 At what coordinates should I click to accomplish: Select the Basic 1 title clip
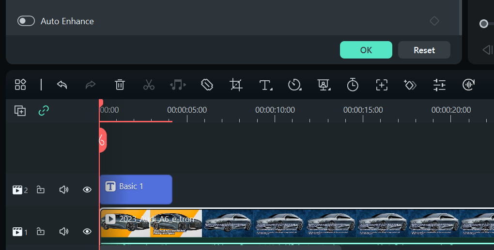pos(136,190)
